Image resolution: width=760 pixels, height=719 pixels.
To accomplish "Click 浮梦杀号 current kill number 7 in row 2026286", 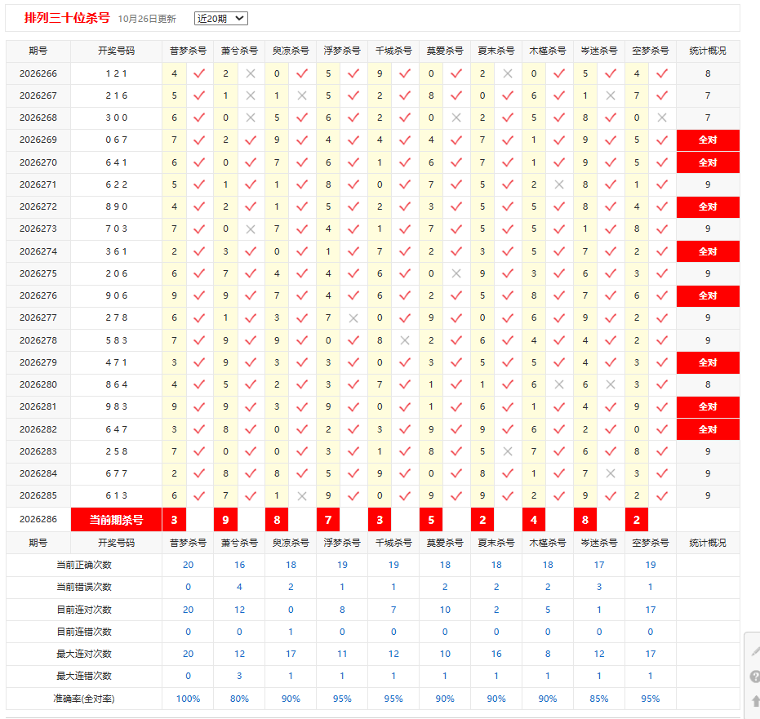I will coord(328,520).
